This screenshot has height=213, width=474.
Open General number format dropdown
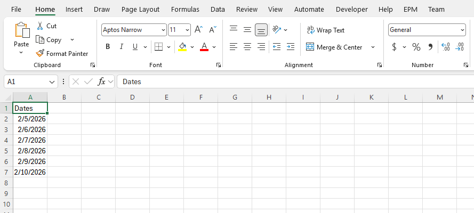click(x=462, y=30)
